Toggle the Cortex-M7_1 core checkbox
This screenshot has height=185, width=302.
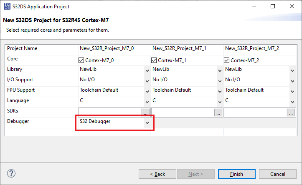(154, 60)
